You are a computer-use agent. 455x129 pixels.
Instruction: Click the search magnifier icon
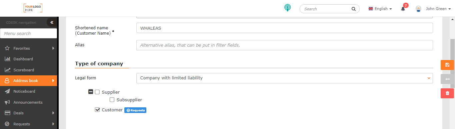(x=354, y=9)
